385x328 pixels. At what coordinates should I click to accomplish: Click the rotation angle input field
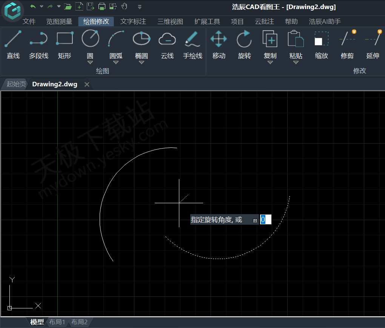(265, 219)
